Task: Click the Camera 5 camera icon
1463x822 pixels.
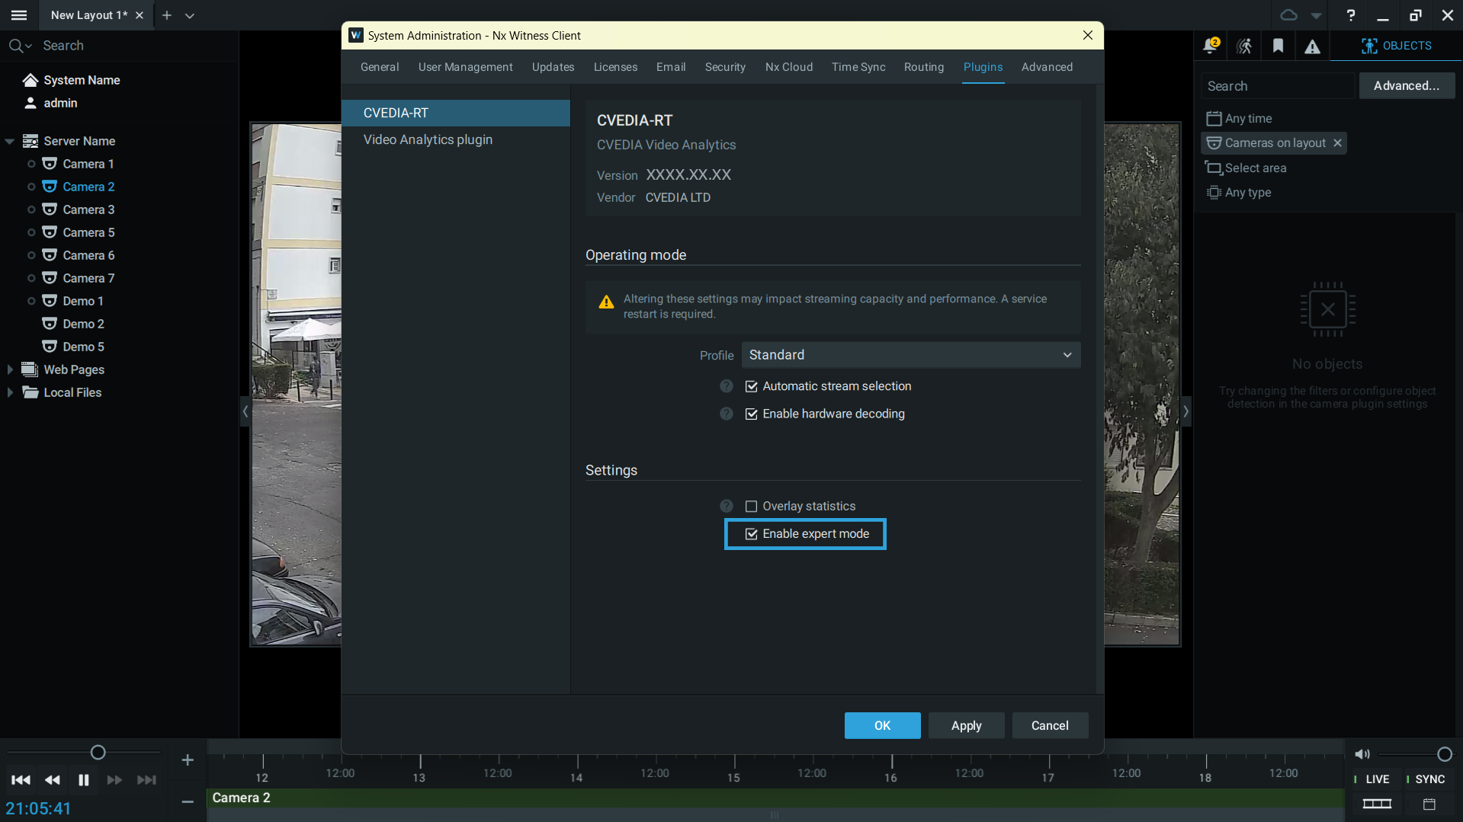Action: [x=50, y=232]
